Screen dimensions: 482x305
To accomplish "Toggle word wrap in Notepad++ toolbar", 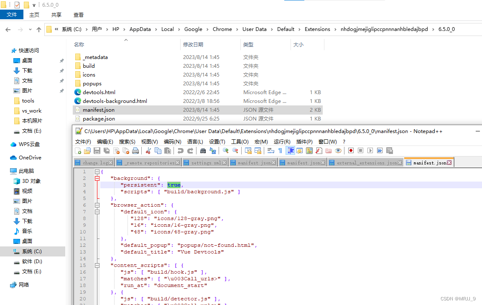I will click(x=271, y=151).
